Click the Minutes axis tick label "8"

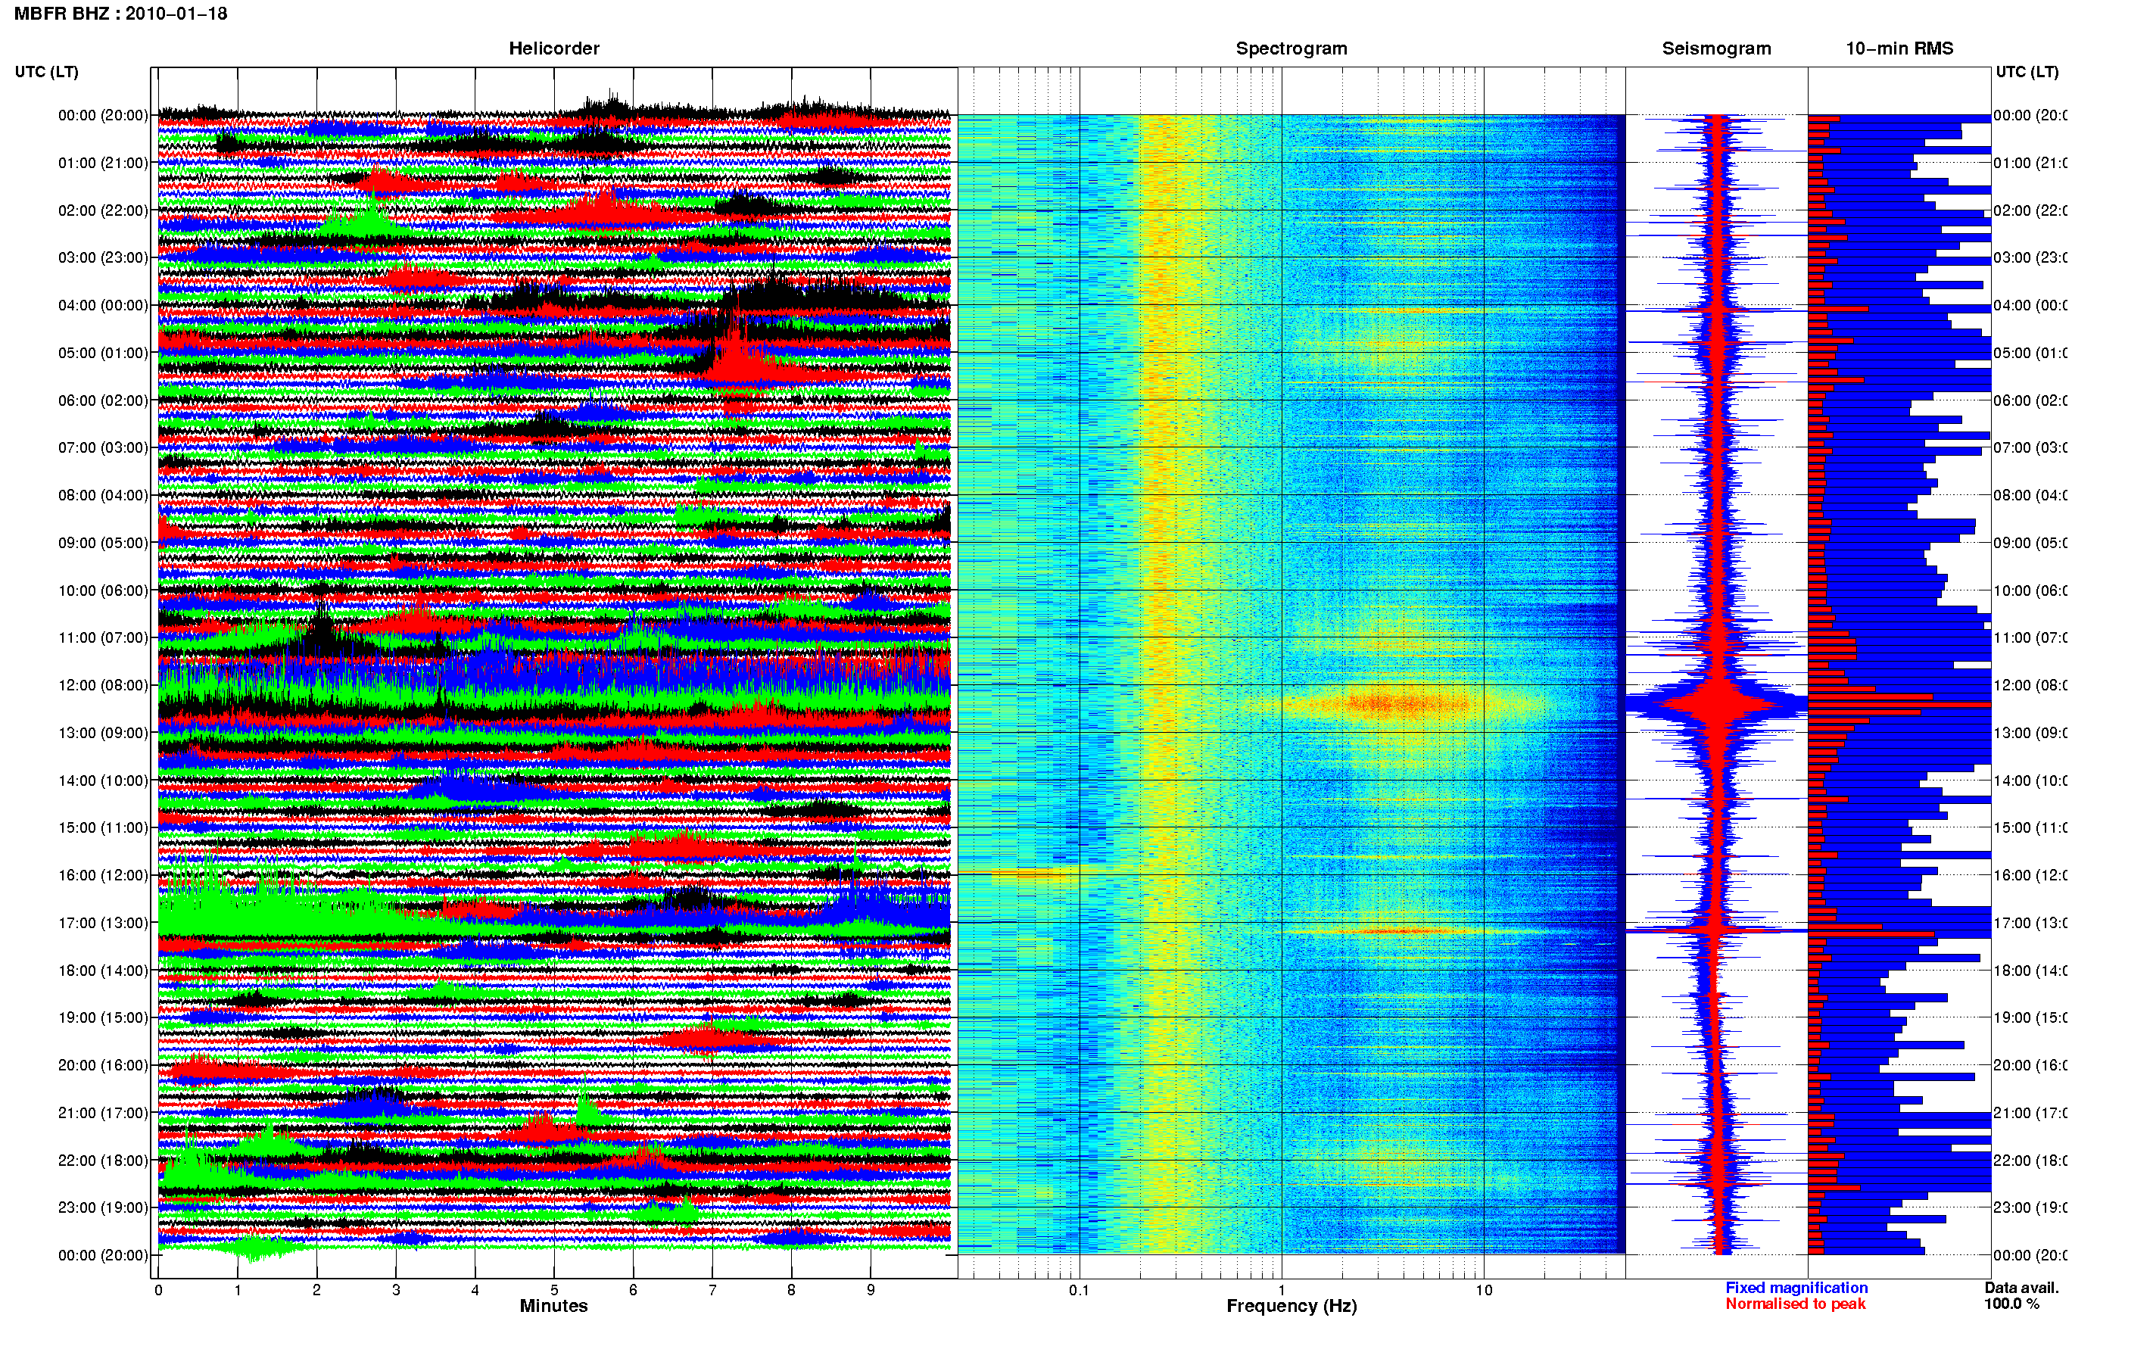point(791,1290)
